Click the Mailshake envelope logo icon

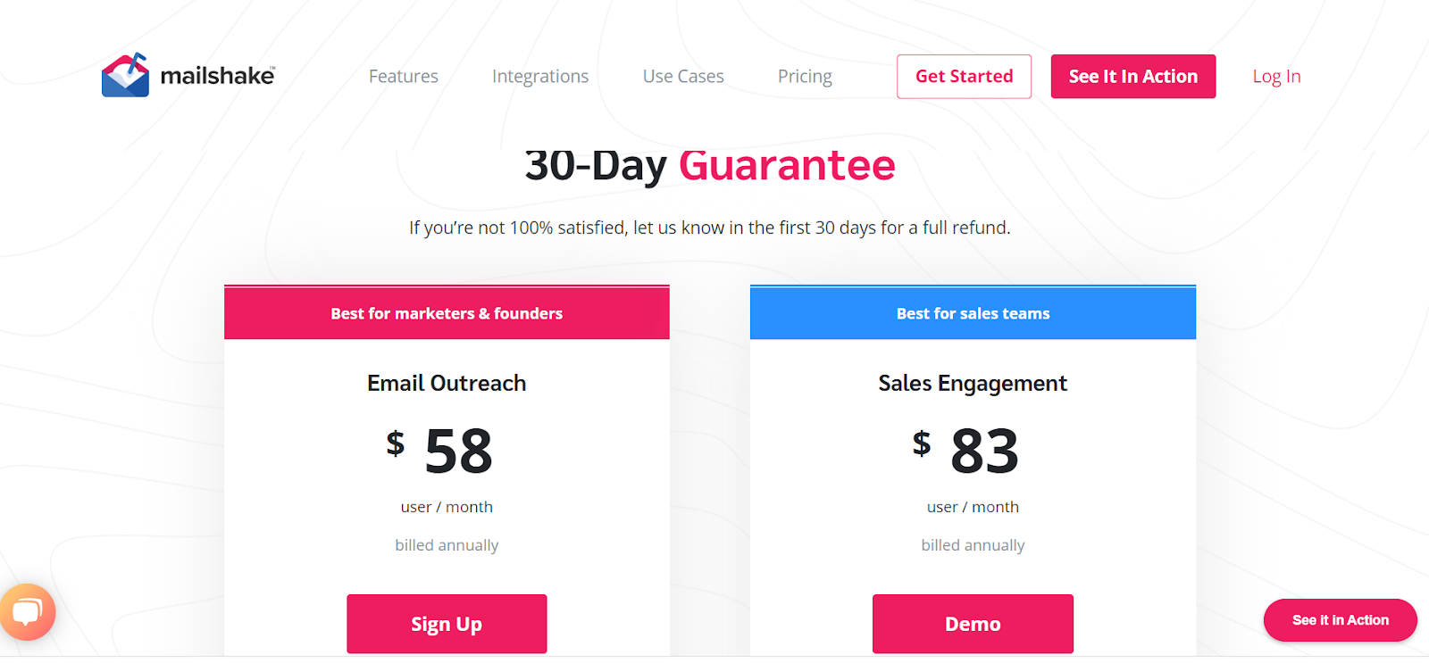click(x=125, y=75)
